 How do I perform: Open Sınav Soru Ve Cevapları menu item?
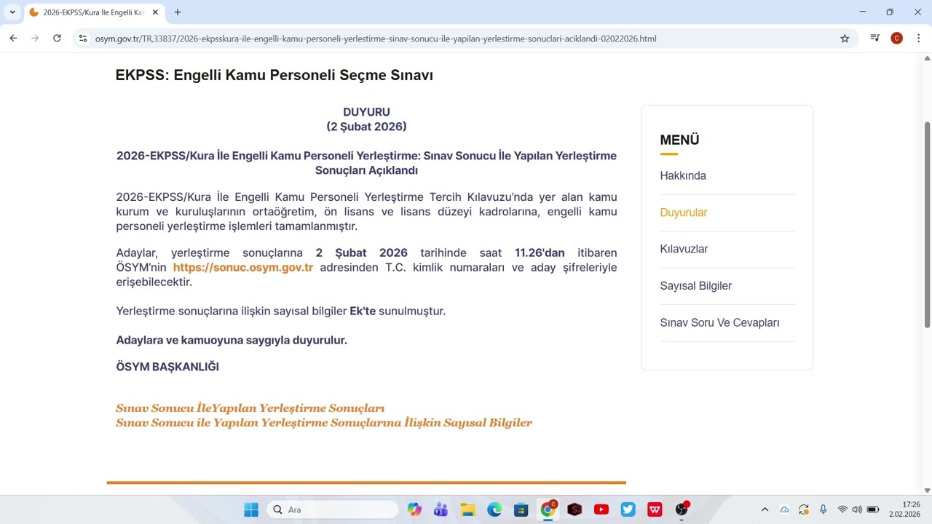coord(719,322)
